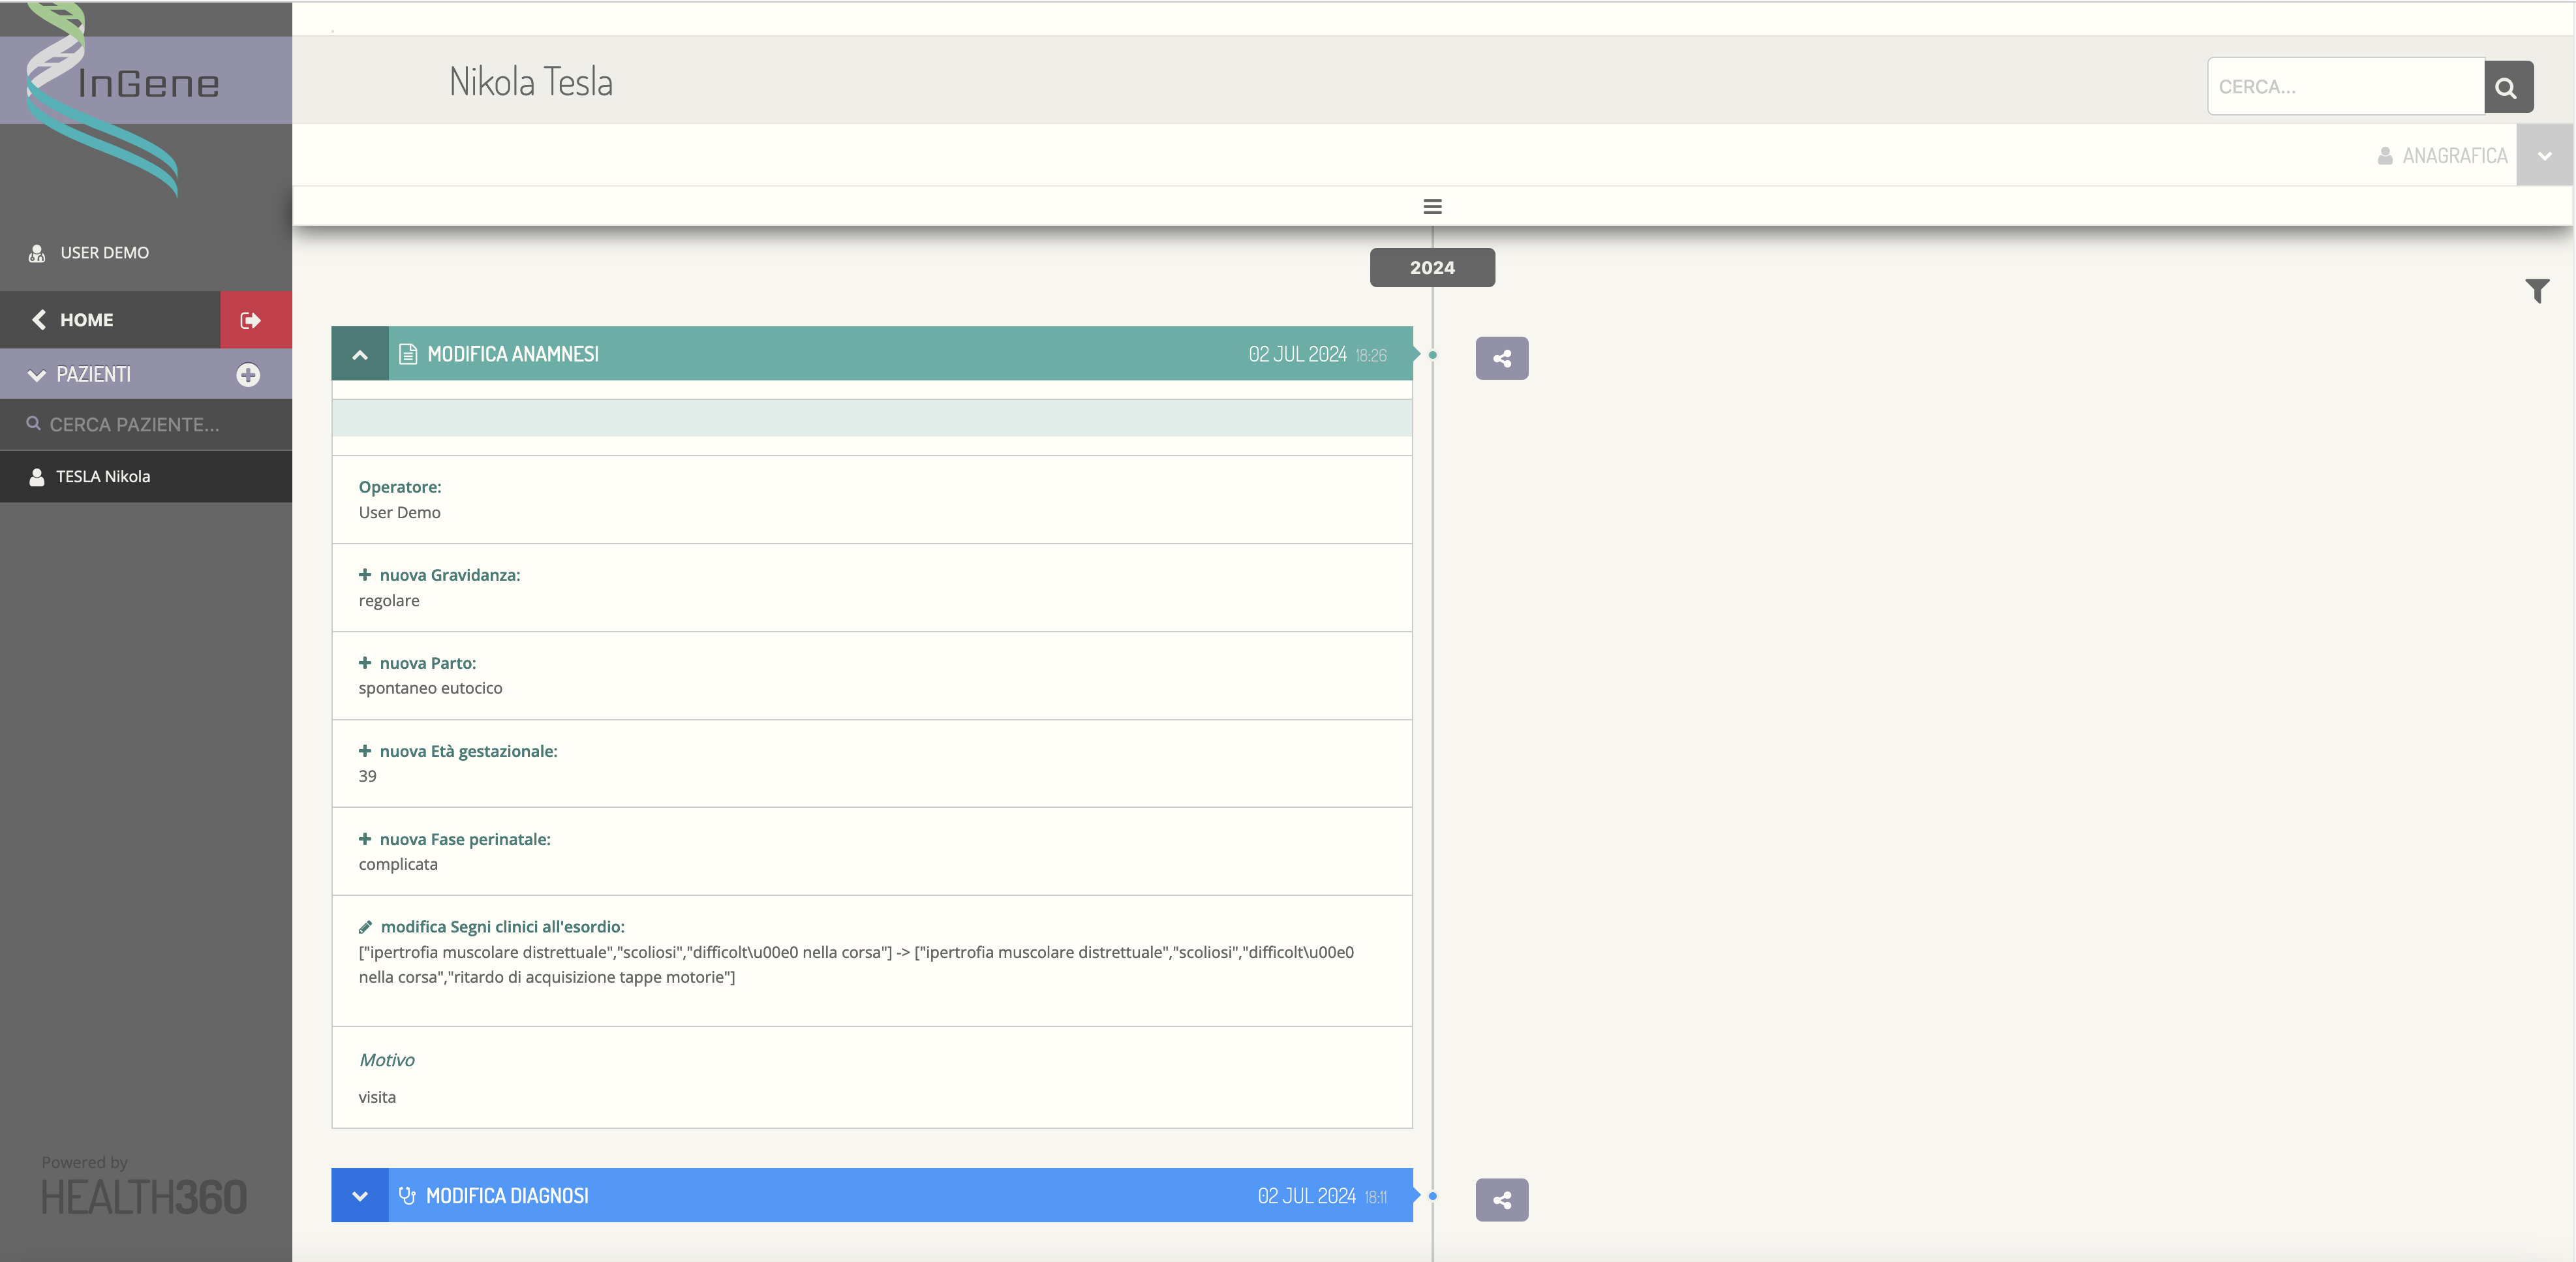Open the timeline filter funnel icon

pos(2537,291)
